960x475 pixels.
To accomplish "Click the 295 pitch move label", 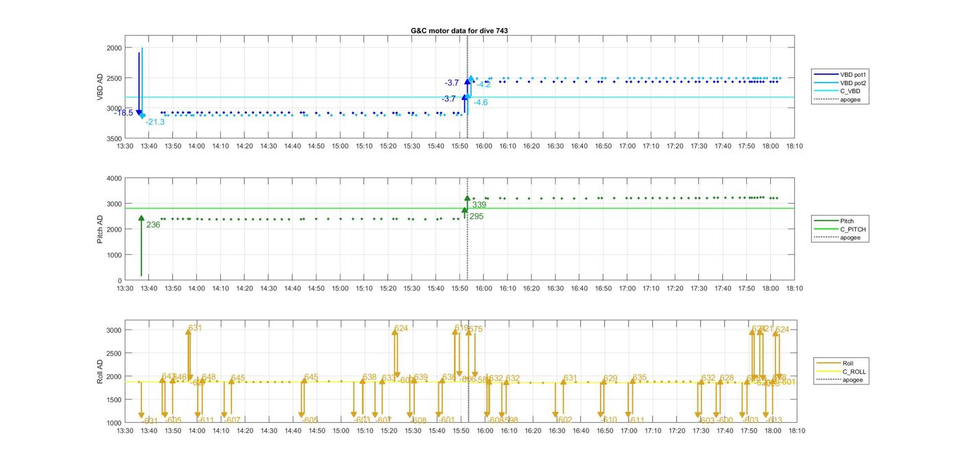I will click(x=477, y=217).
